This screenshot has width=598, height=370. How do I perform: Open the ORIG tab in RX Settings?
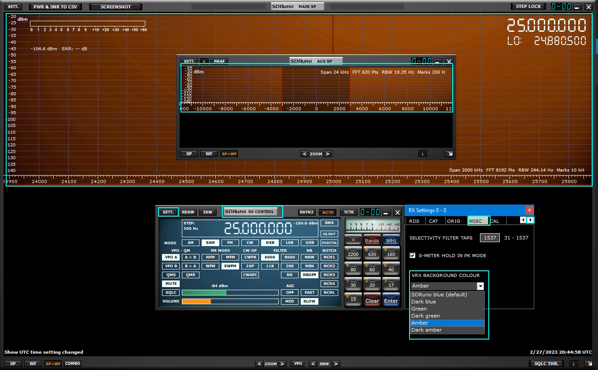453,221
